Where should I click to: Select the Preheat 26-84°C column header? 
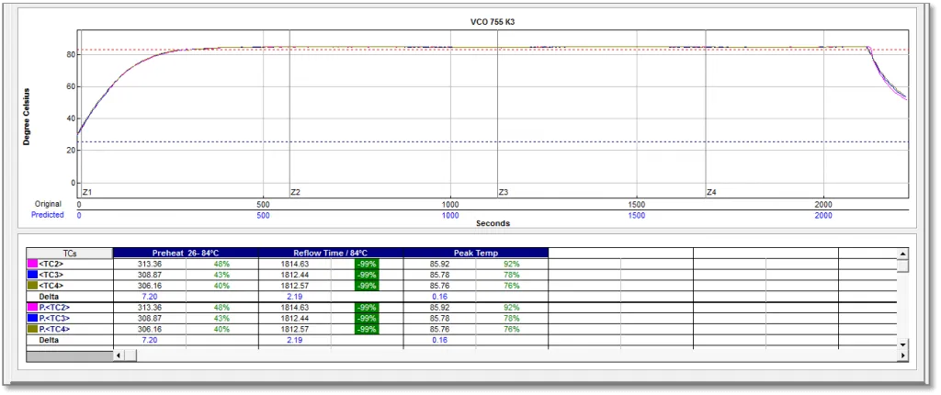pyautogui.click(x=186, y=253)
